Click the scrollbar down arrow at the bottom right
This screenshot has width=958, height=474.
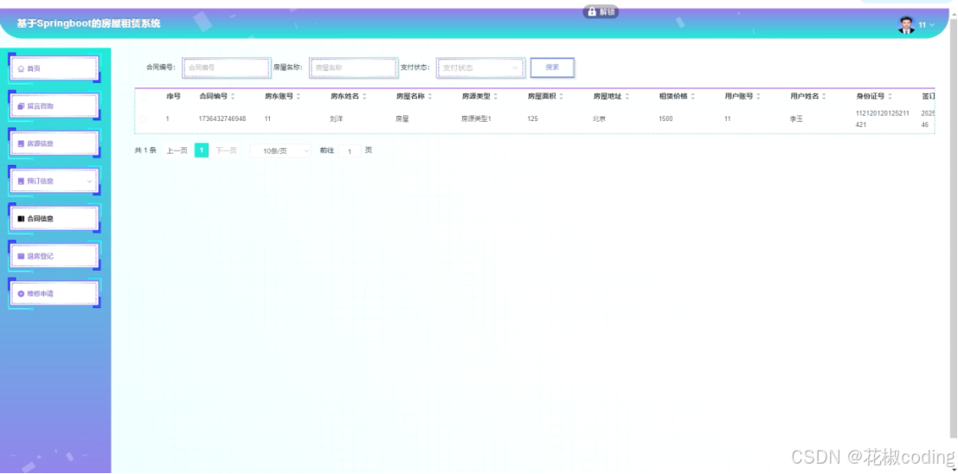coord(954,470)
